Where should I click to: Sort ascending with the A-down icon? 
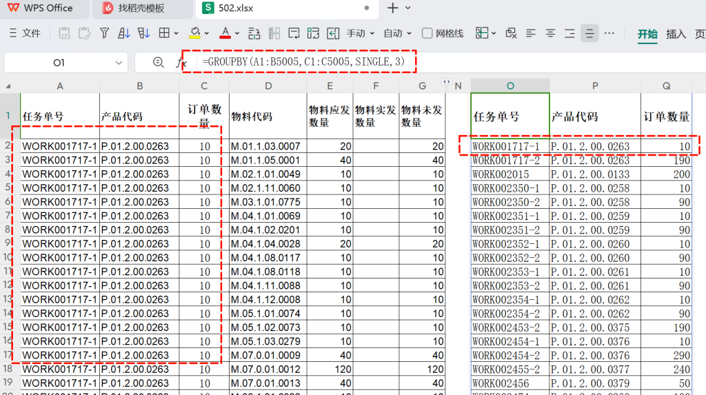[124, 33]
